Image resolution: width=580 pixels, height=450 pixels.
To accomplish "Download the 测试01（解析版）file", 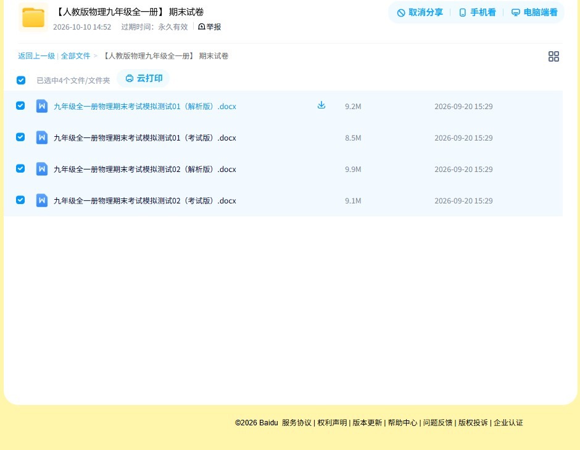I will coord(321,105).
